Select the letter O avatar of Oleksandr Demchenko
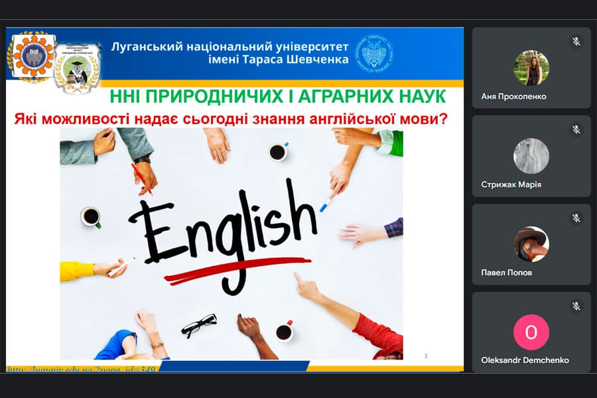 (531, 332)
